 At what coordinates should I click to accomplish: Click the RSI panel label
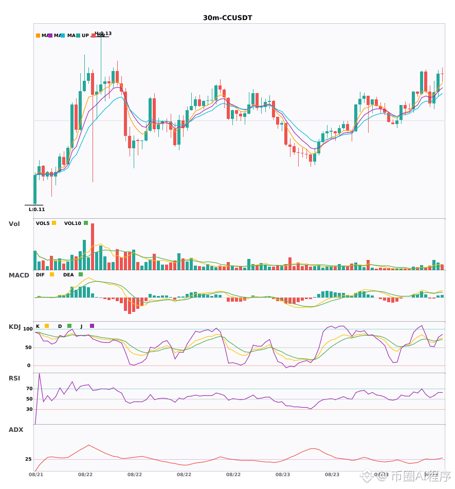tap(14, 378)
